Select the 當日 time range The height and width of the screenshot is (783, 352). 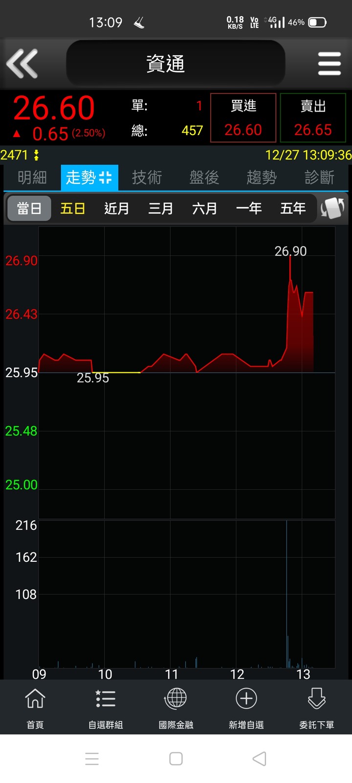29,208
